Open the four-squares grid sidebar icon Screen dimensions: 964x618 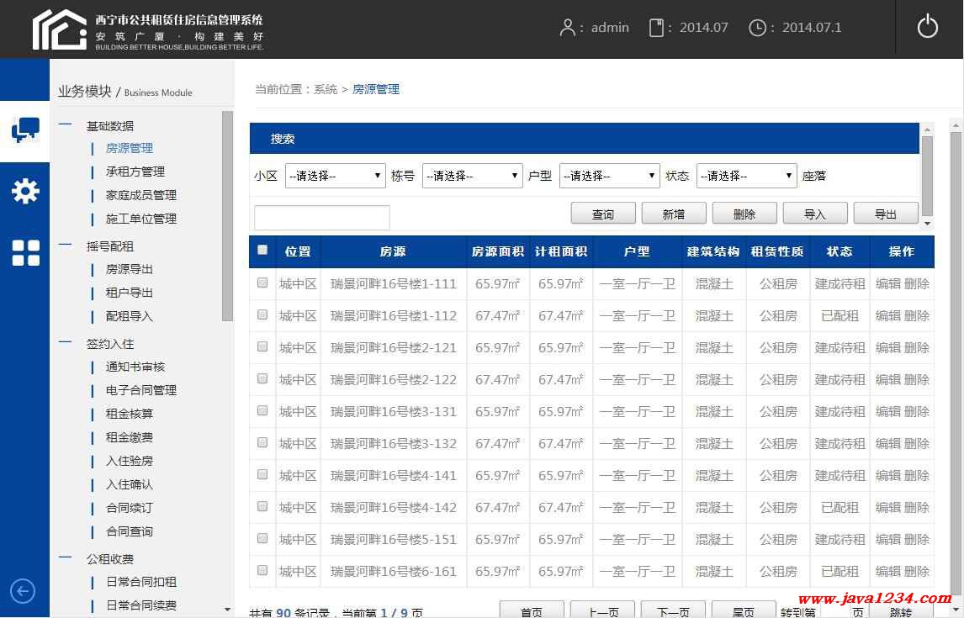(x=25, y=252)
